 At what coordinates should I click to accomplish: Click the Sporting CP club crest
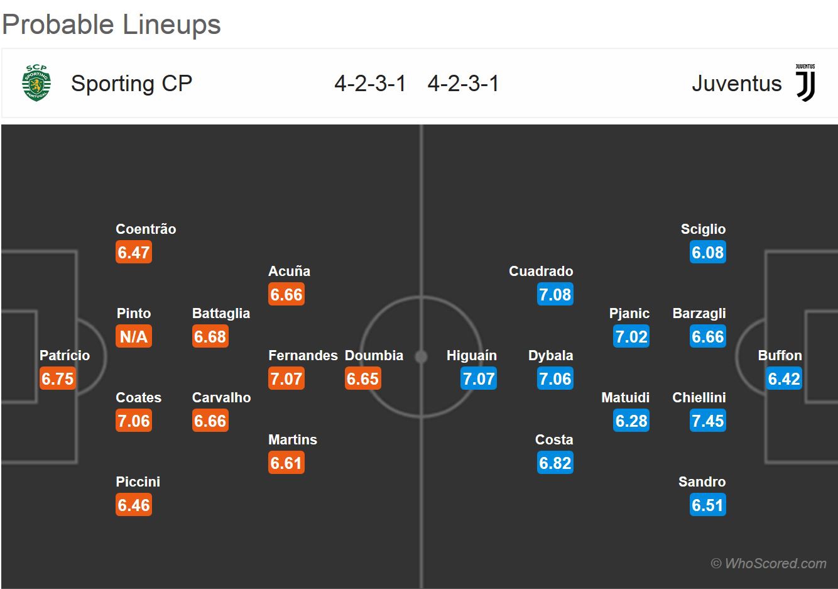[36, 83]
